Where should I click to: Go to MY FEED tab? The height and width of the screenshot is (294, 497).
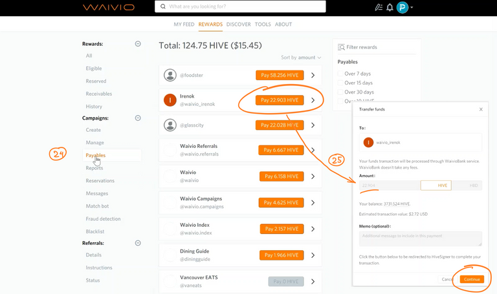click(184, 25)
